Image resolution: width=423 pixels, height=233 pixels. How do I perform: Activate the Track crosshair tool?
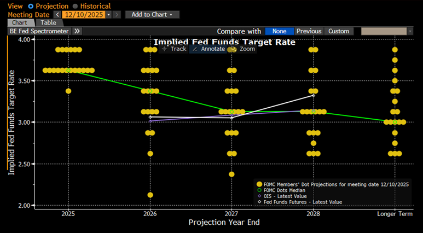pos(174,49)
